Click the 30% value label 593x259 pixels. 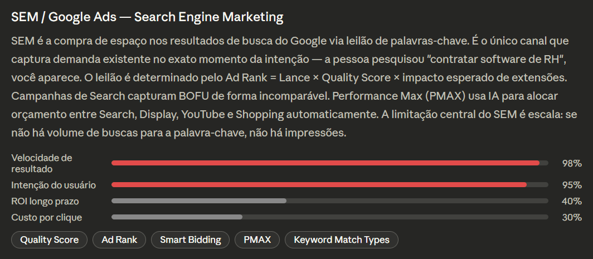click(571, 217)
